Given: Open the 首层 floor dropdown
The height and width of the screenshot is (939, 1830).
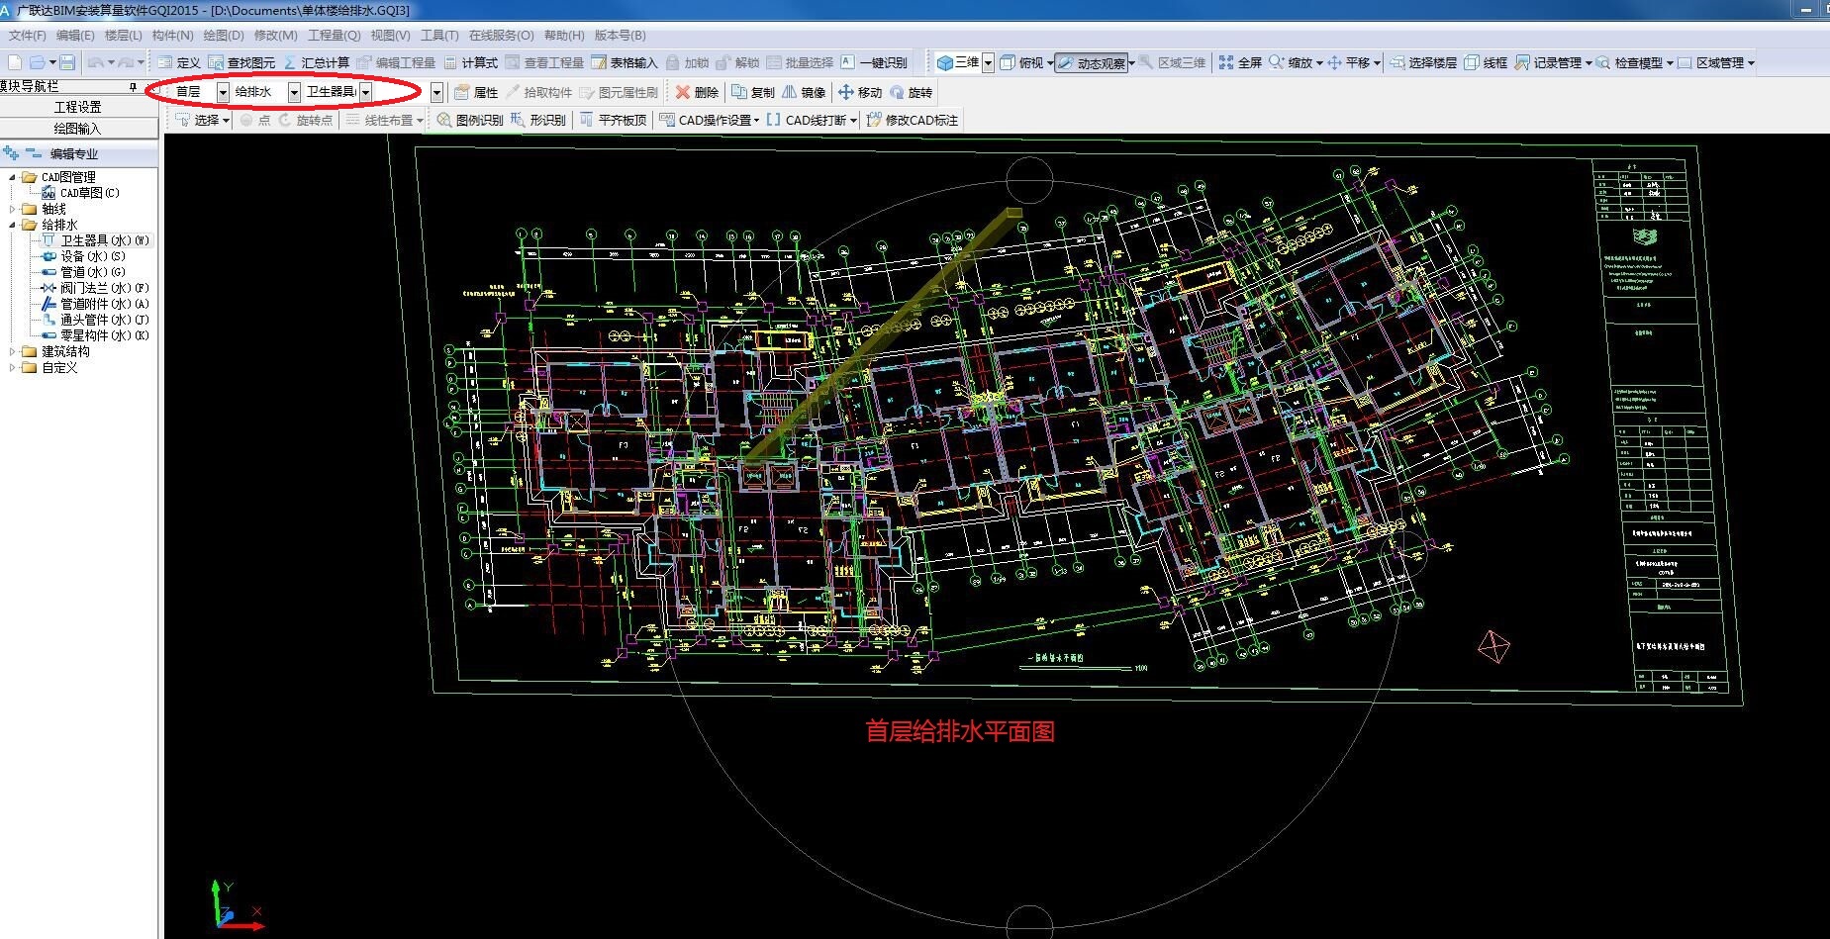Looking at the screenshot, I should (x=223, y=92).
